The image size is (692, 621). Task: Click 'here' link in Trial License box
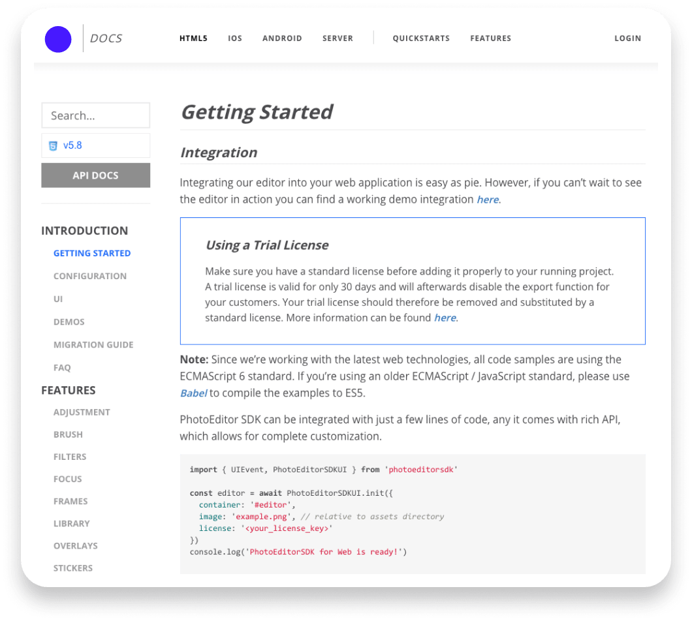pos(445,318)
